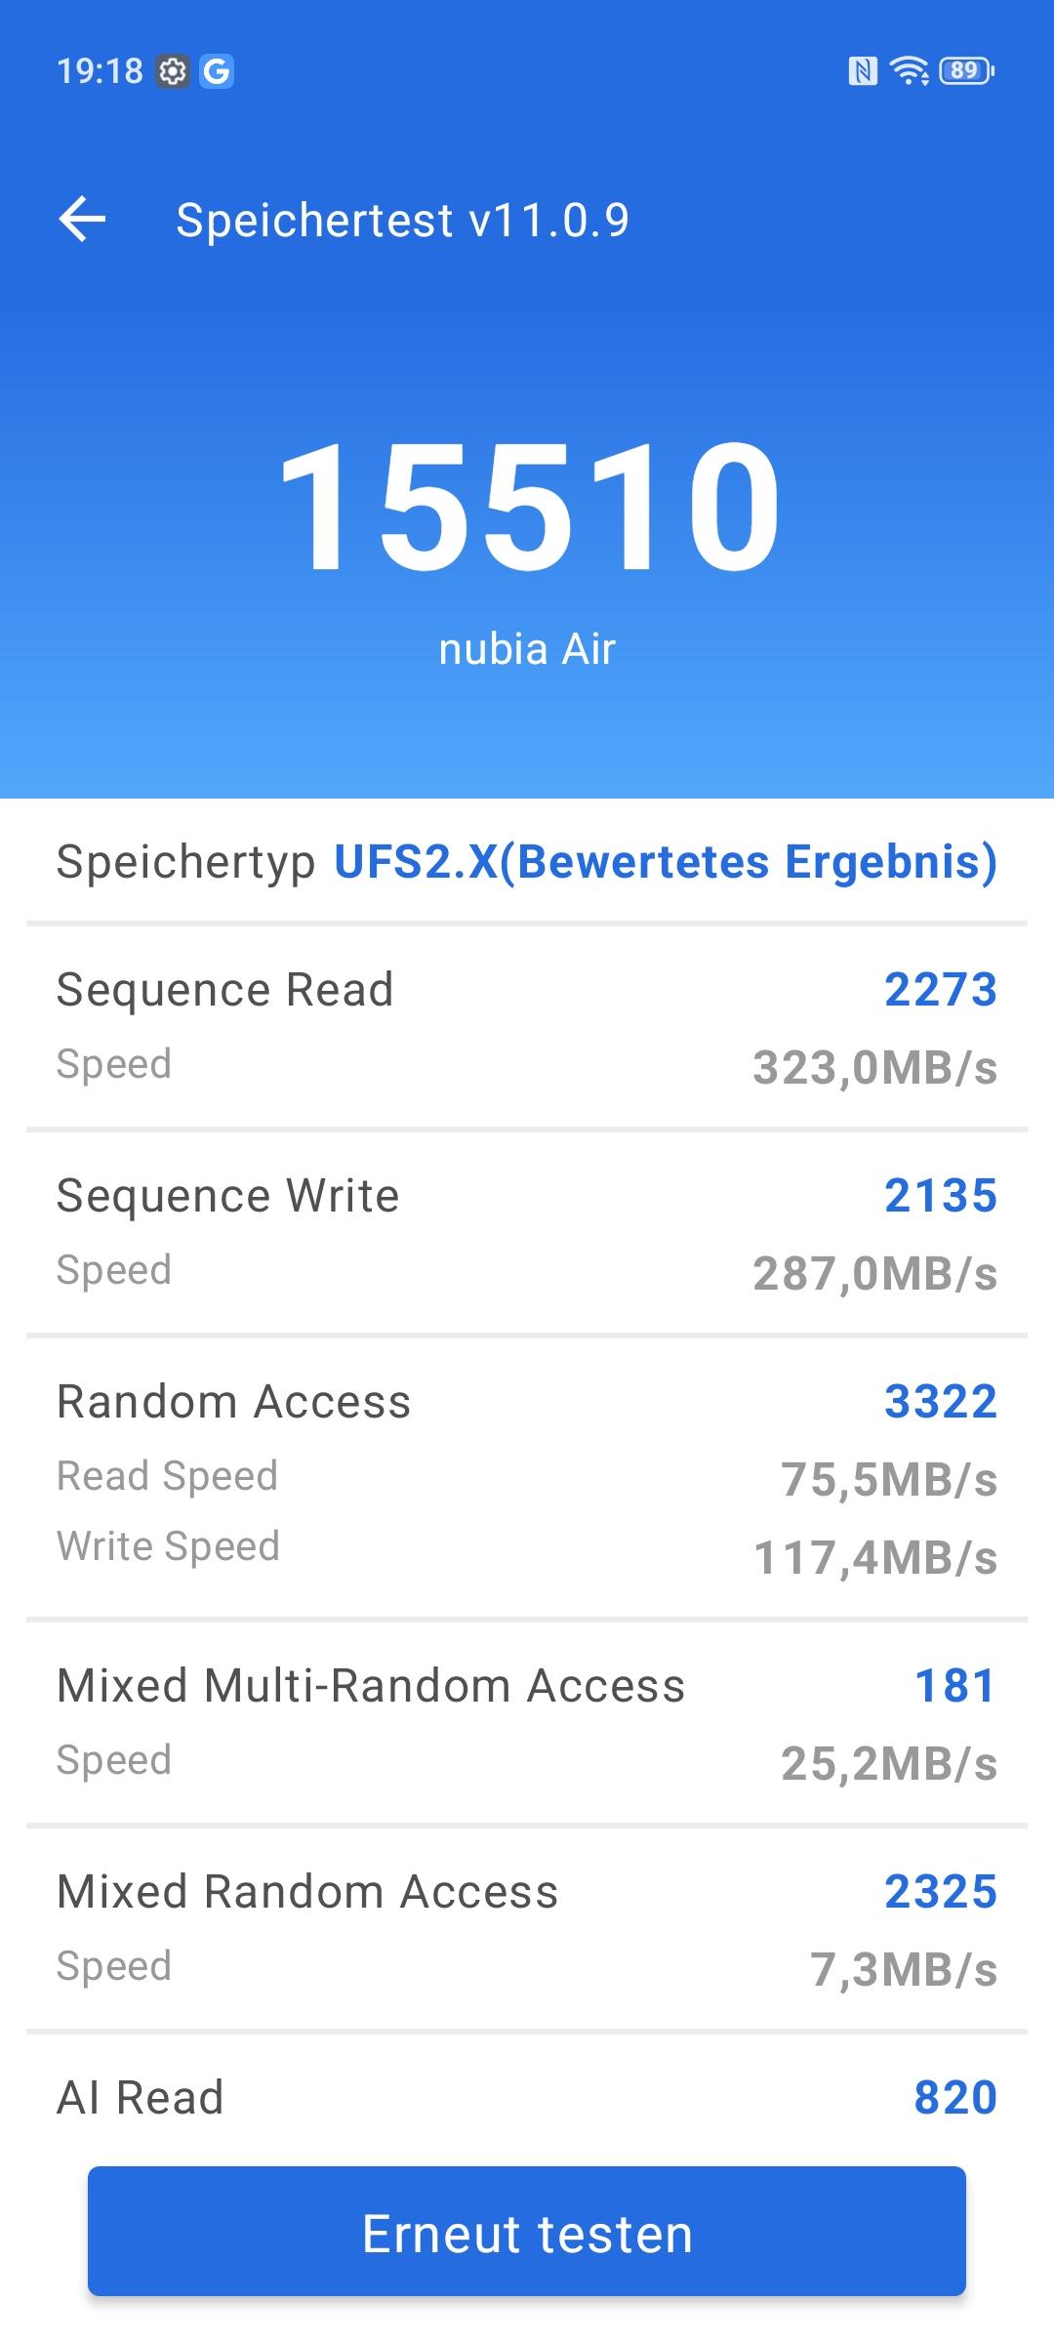Select the Random Access result row
1054x2343 pixels.
point(527,1476)
